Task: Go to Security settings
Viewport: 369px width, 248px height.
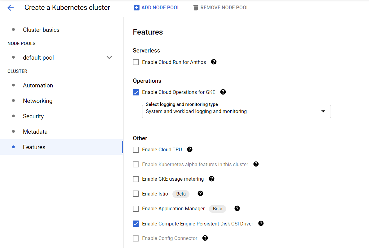Action: coord(33,116)
